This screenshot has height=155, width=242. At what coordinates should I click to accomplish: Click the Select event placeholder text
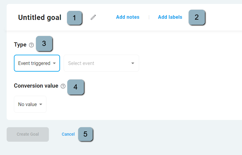click(81, 63)
